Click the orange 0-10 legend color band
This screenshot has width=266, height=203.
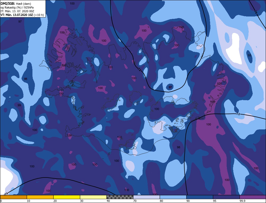(14, 197)
